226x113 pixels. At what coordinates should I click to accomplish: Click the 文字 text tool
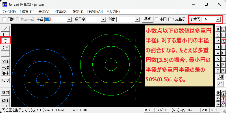[x=5, y=48]
